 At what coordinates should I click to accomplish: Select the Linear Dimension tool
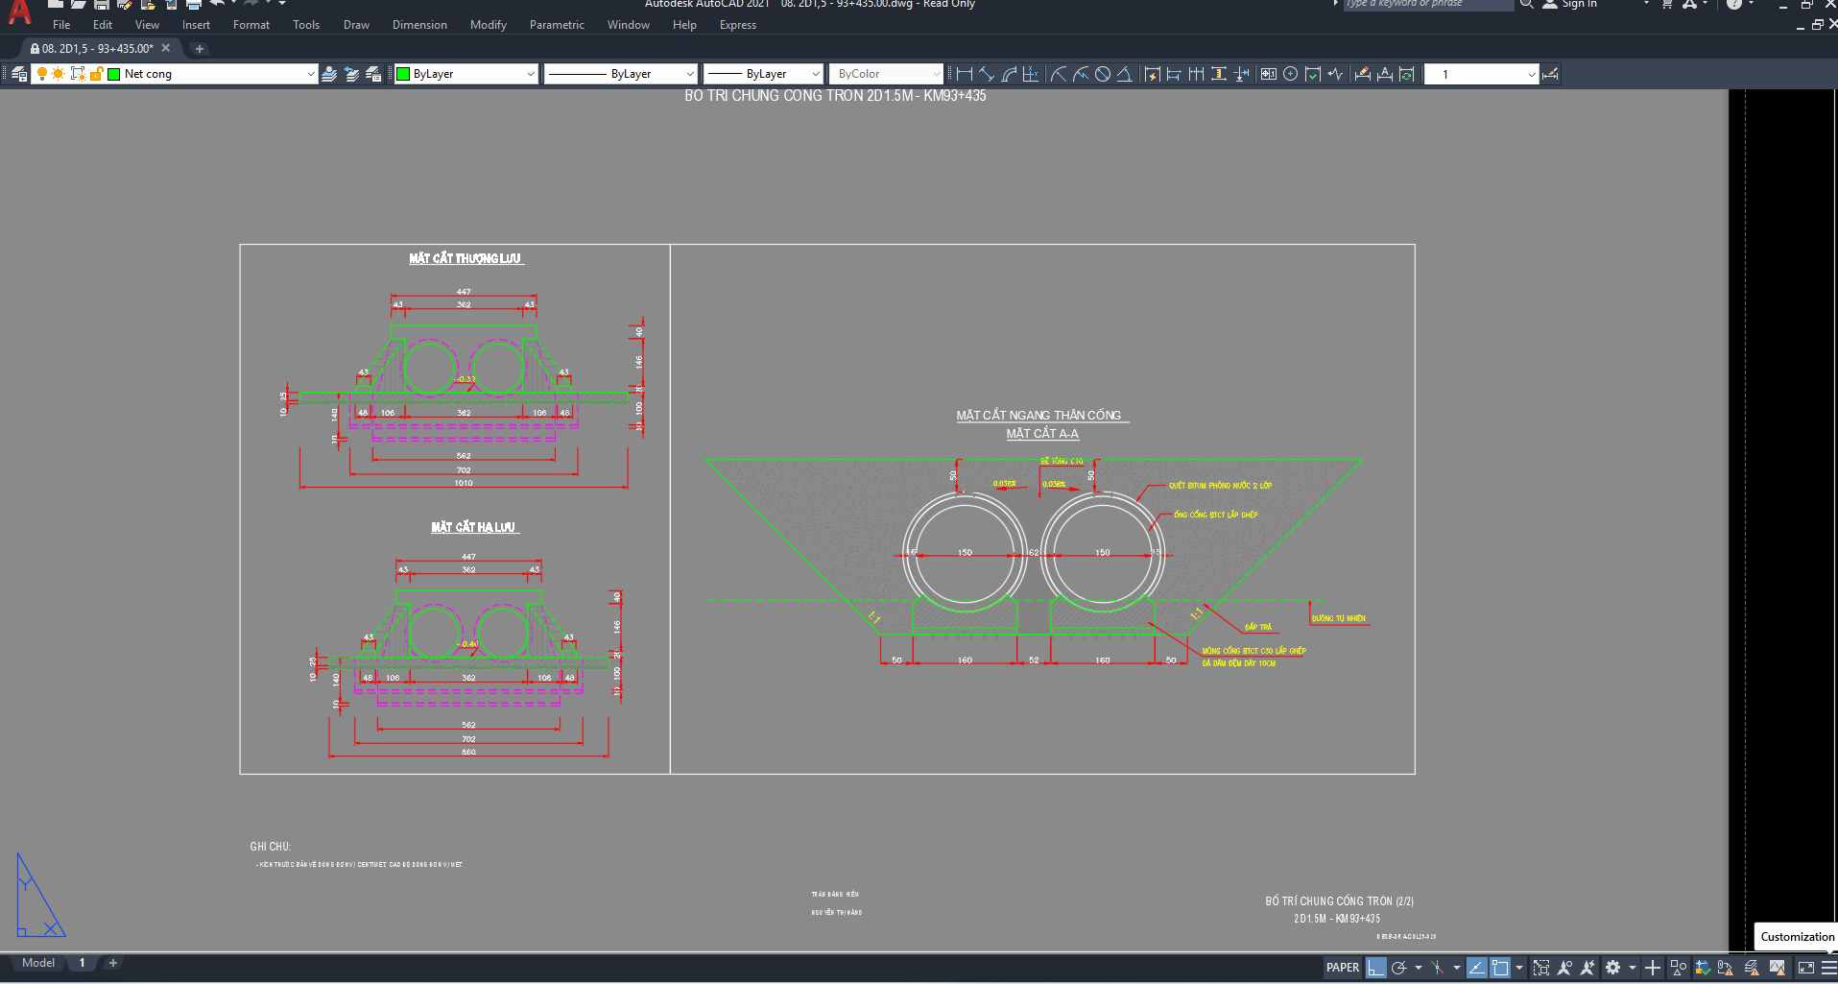pos(965,74)
